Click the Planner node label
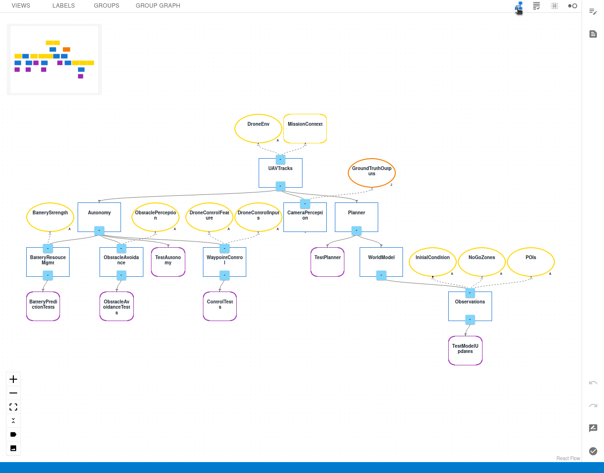This screenshot has width=604, height=473. [356, 213]
